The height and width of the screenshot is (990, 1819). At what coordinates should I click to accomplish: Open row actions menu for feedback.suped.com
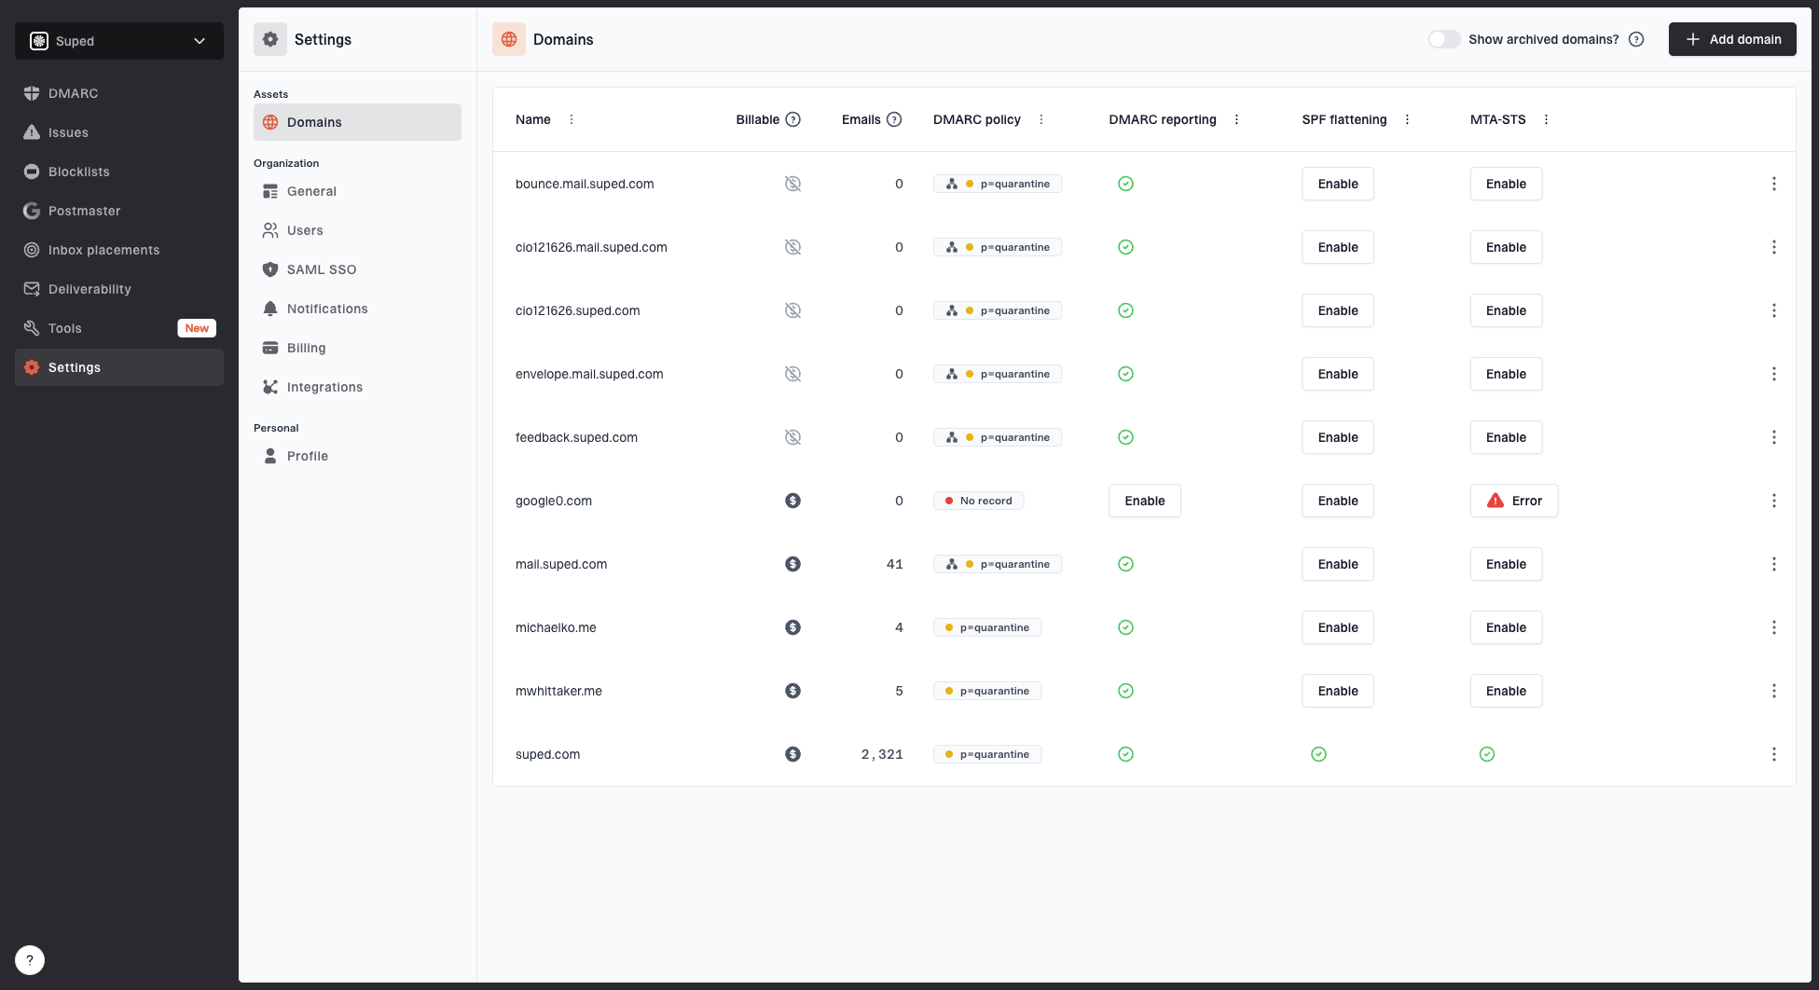1774,437
